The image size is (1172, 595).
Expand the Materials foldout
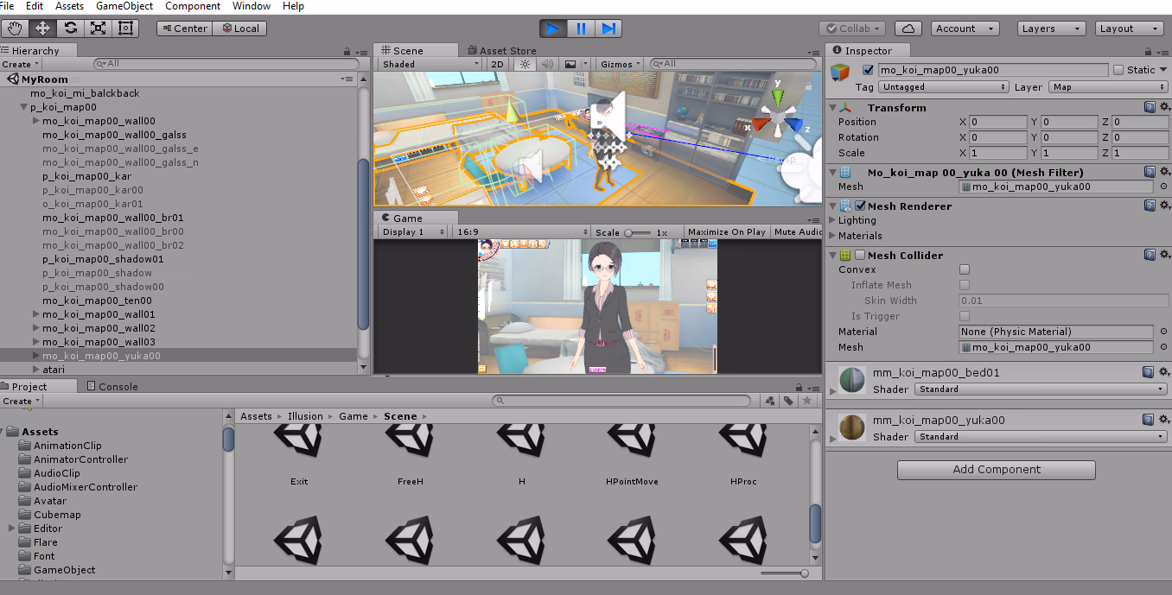coord(833,236)
